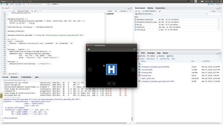The width and height of the screenshot is (223, 125).
Task: Click the youtube-map breadcrumb link
Action: point(165,59)
